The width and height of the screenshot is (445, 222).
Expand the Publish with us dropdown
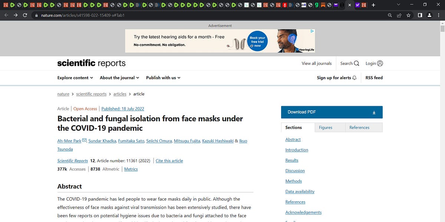[163, 78]
